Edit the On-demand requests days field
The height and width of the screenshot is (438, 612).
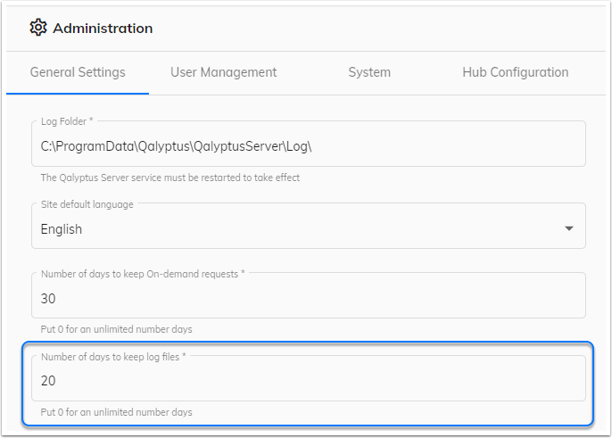309,295
